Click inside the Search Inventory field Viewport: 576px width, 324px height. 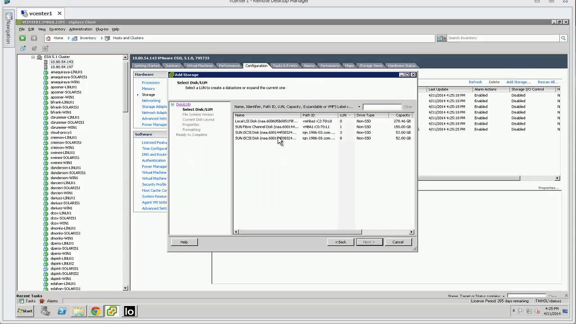point(503,38)
